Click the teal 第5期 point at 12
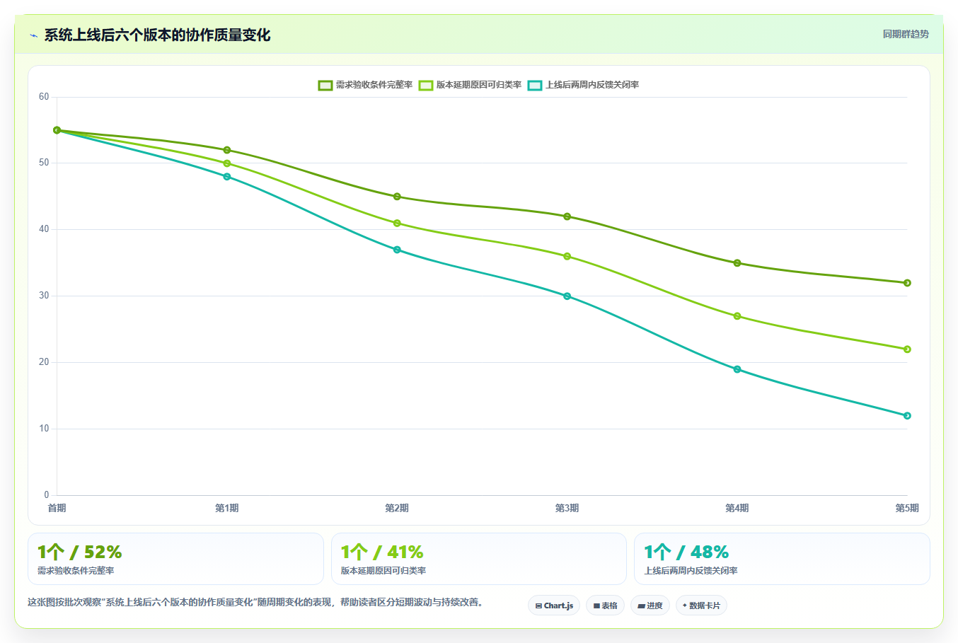Screen dimensions: 958x643 [907, 416]
